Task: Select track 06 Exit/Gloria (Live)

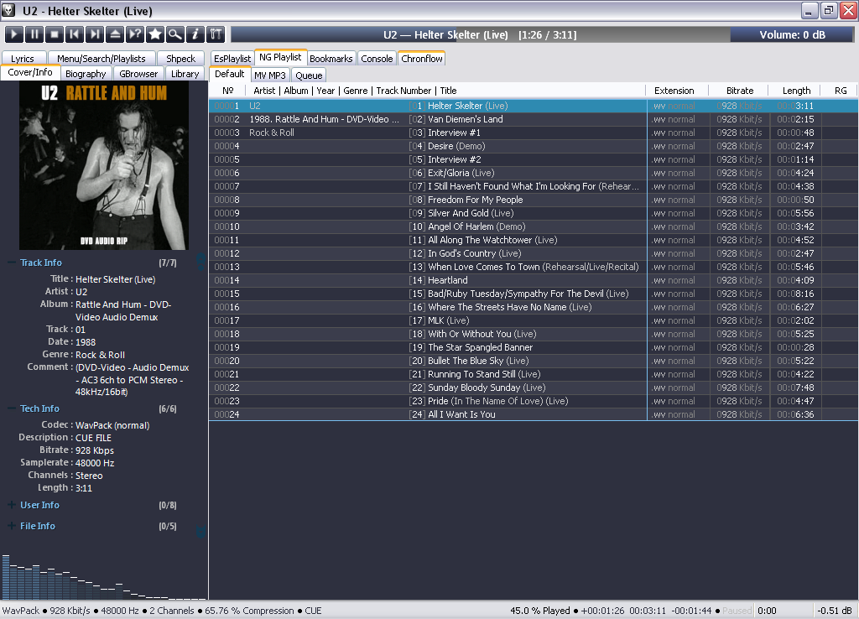Action: (x=533, y=173)
